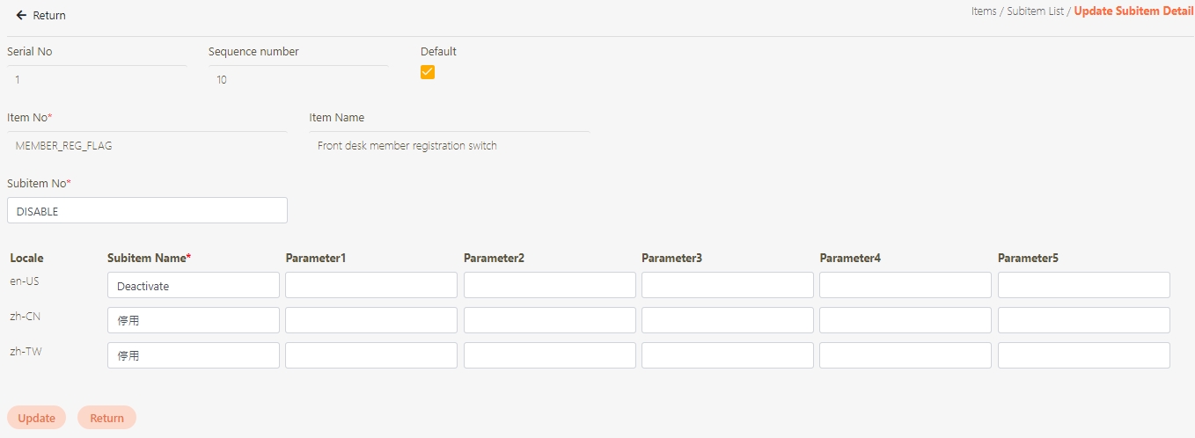
Task: Uncheck the Default checkbox
Action: pos(428,72)
